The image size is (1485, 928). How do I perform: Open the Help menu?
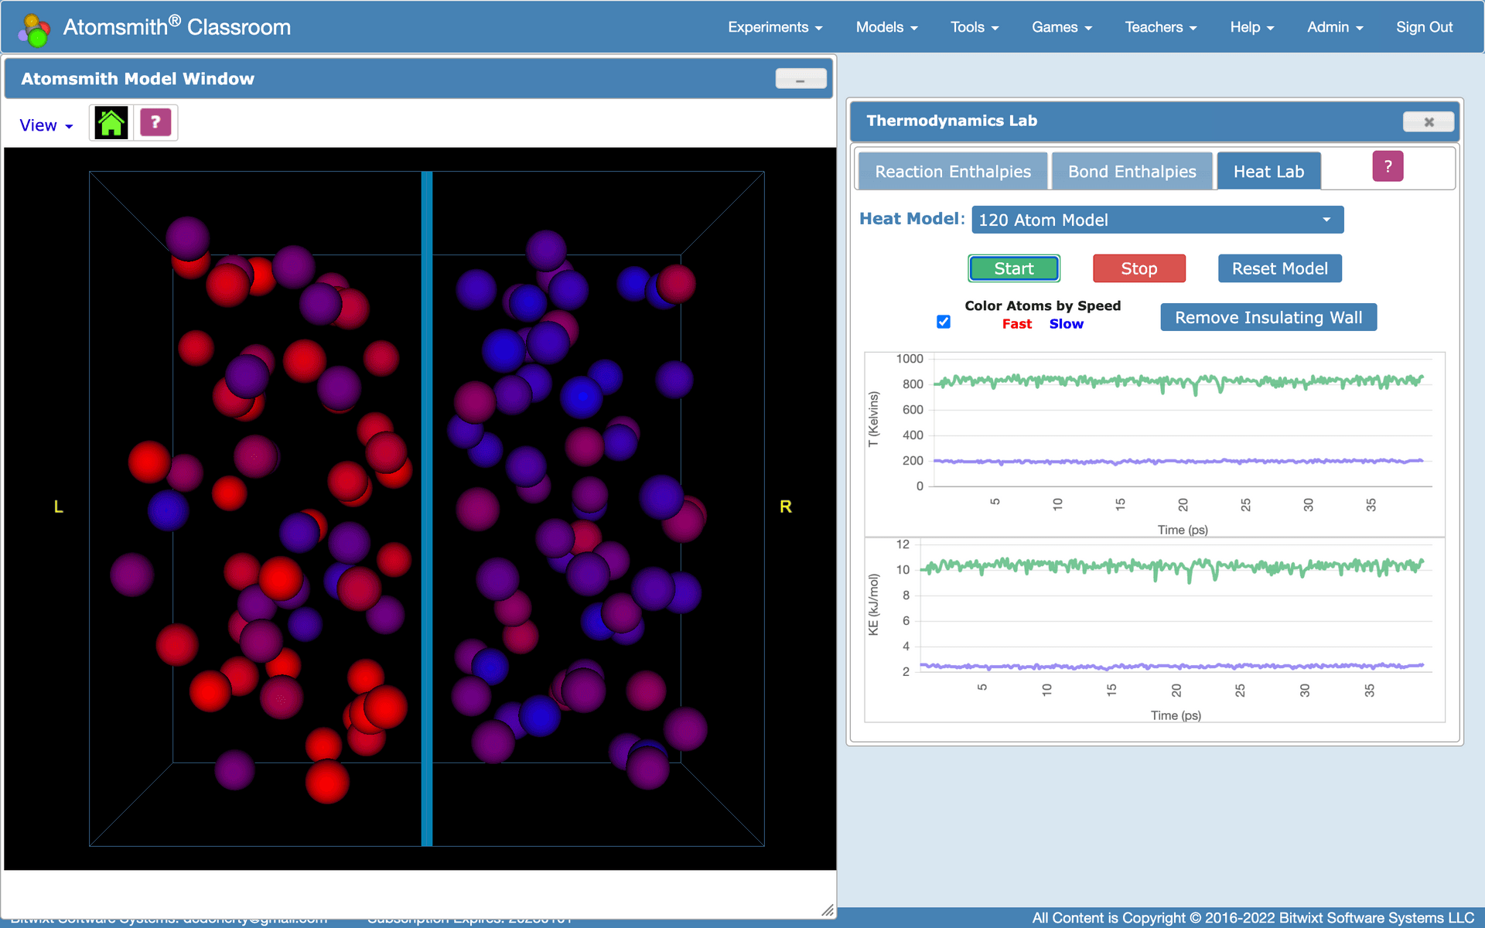pyautogui.click(x=1252, y=27)
